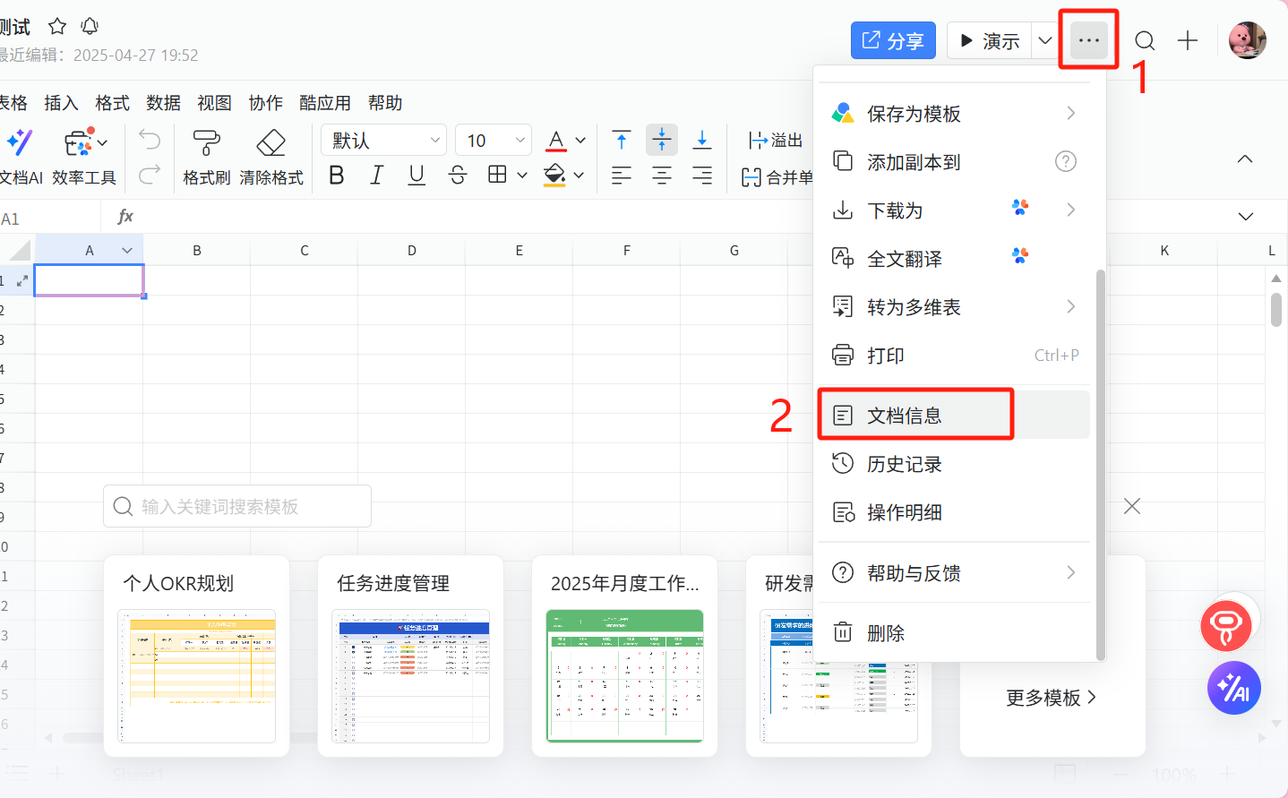
Task: Toggle strikethrough formatting
Action: [457, 176]
